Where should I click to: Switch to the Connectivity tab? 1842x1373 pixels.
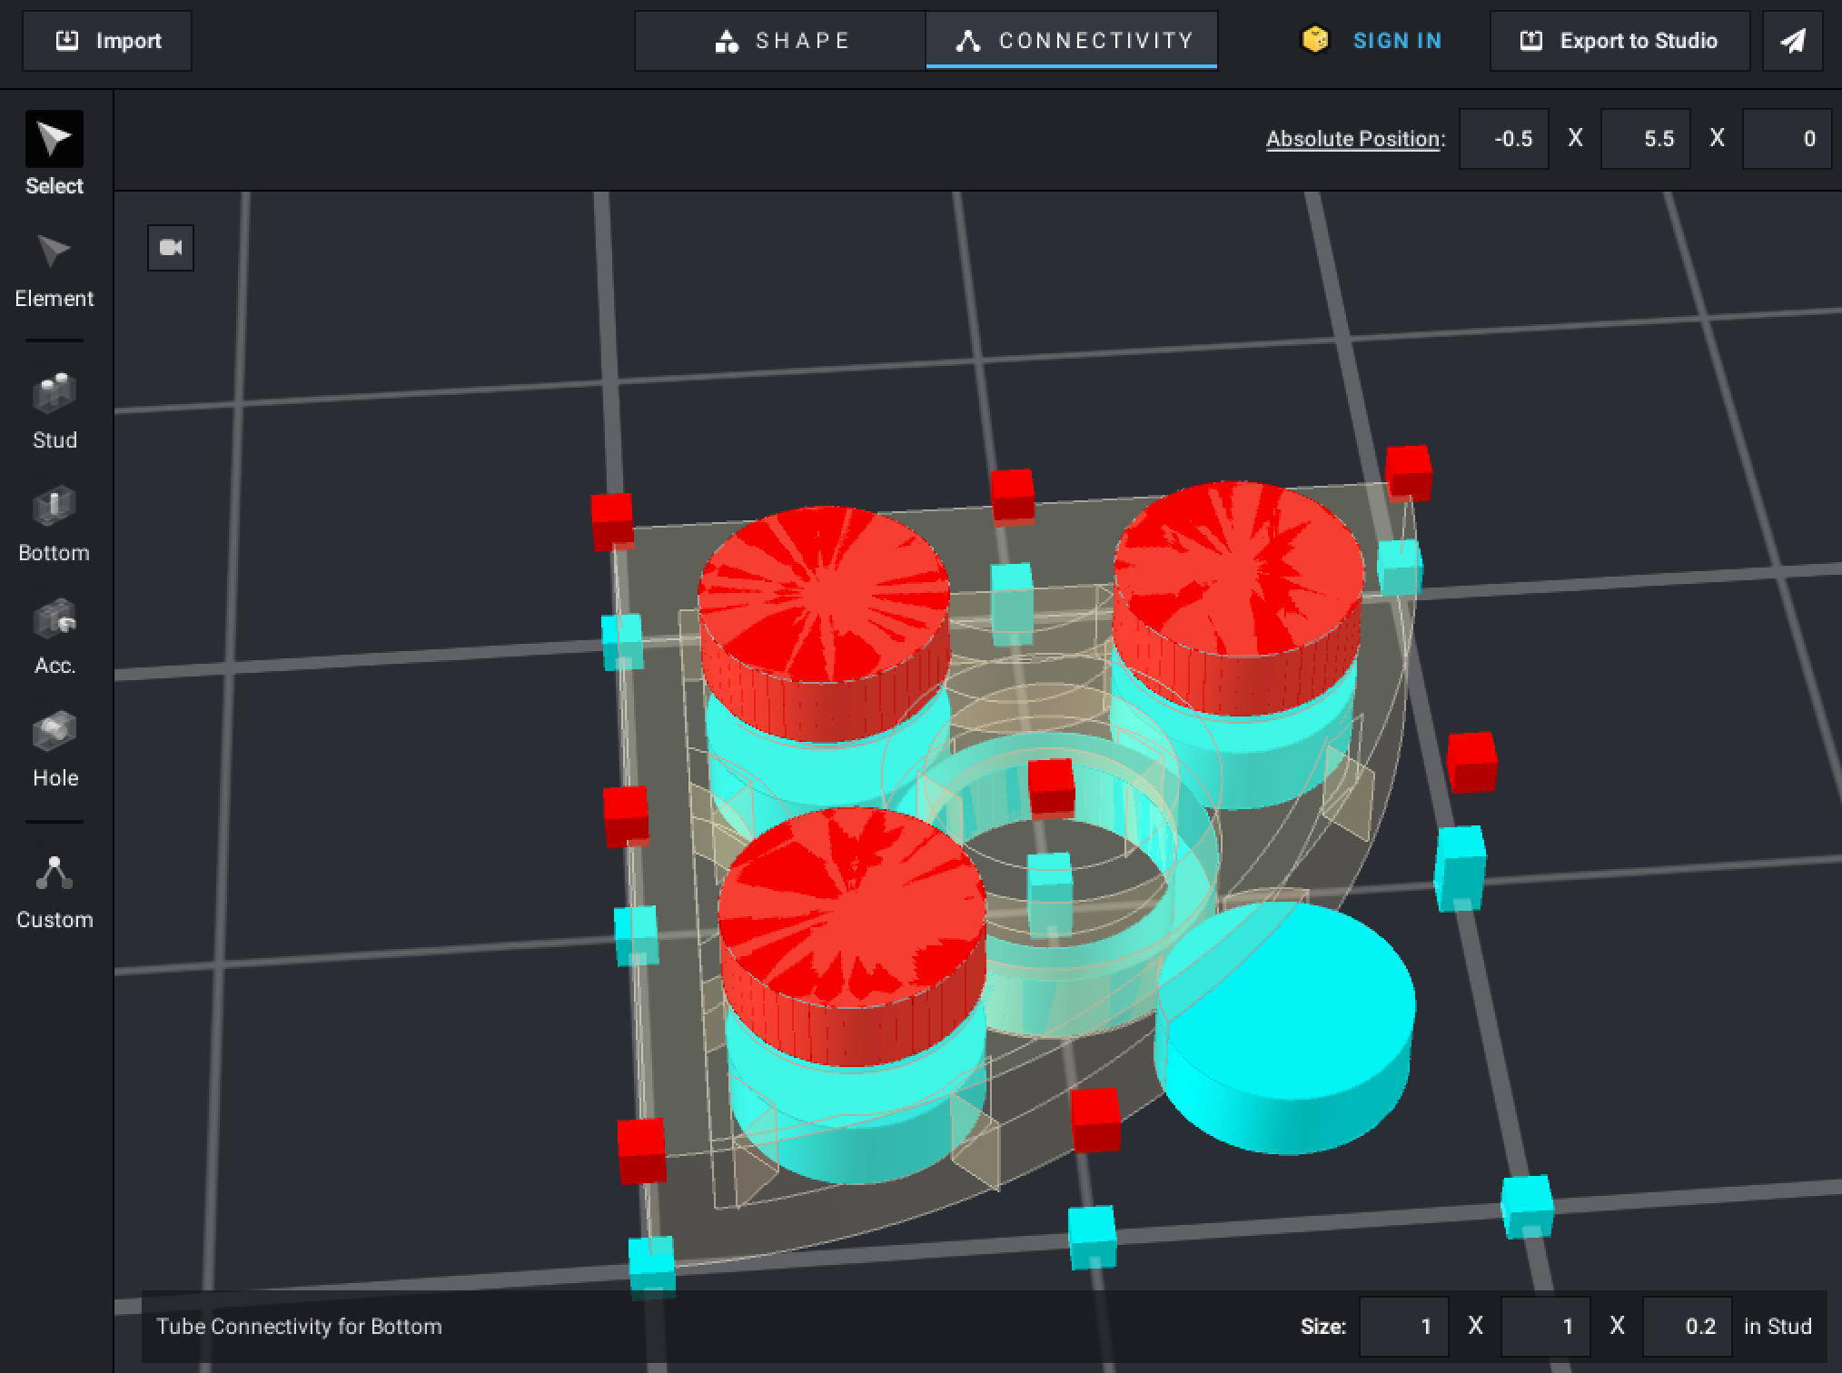tap(1072, 41)
